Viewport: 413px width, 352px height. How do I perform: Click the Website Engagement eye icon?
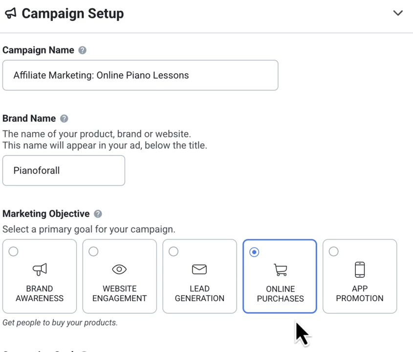[119, 269]
